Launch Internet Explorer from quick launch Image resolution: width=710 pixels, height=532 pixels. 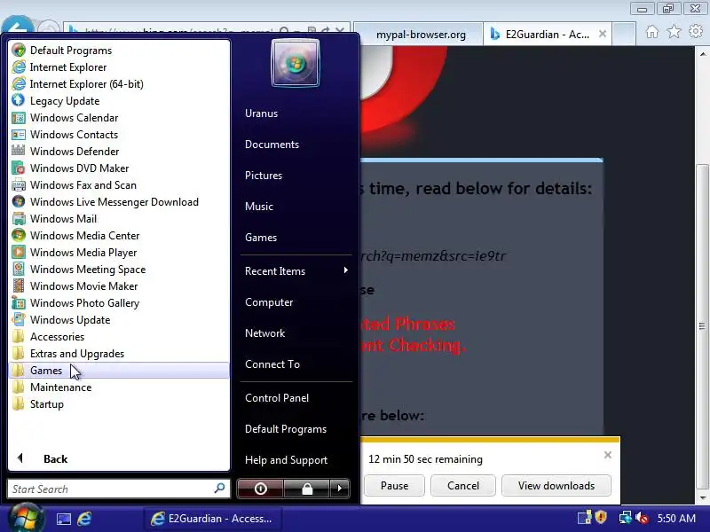[x=84, y=519]
